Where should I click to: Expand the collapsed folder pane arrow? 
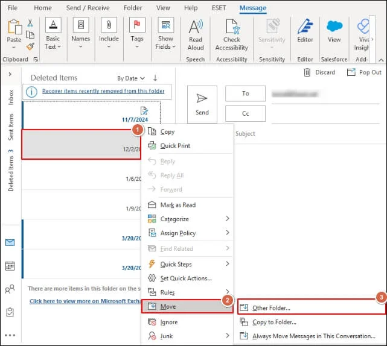[10, 74]
